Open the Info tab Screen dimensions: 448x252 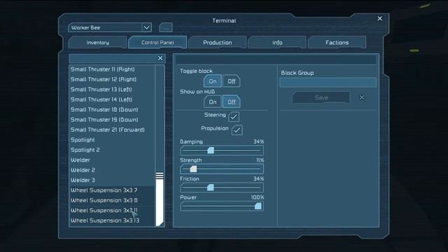click(277, 43)
